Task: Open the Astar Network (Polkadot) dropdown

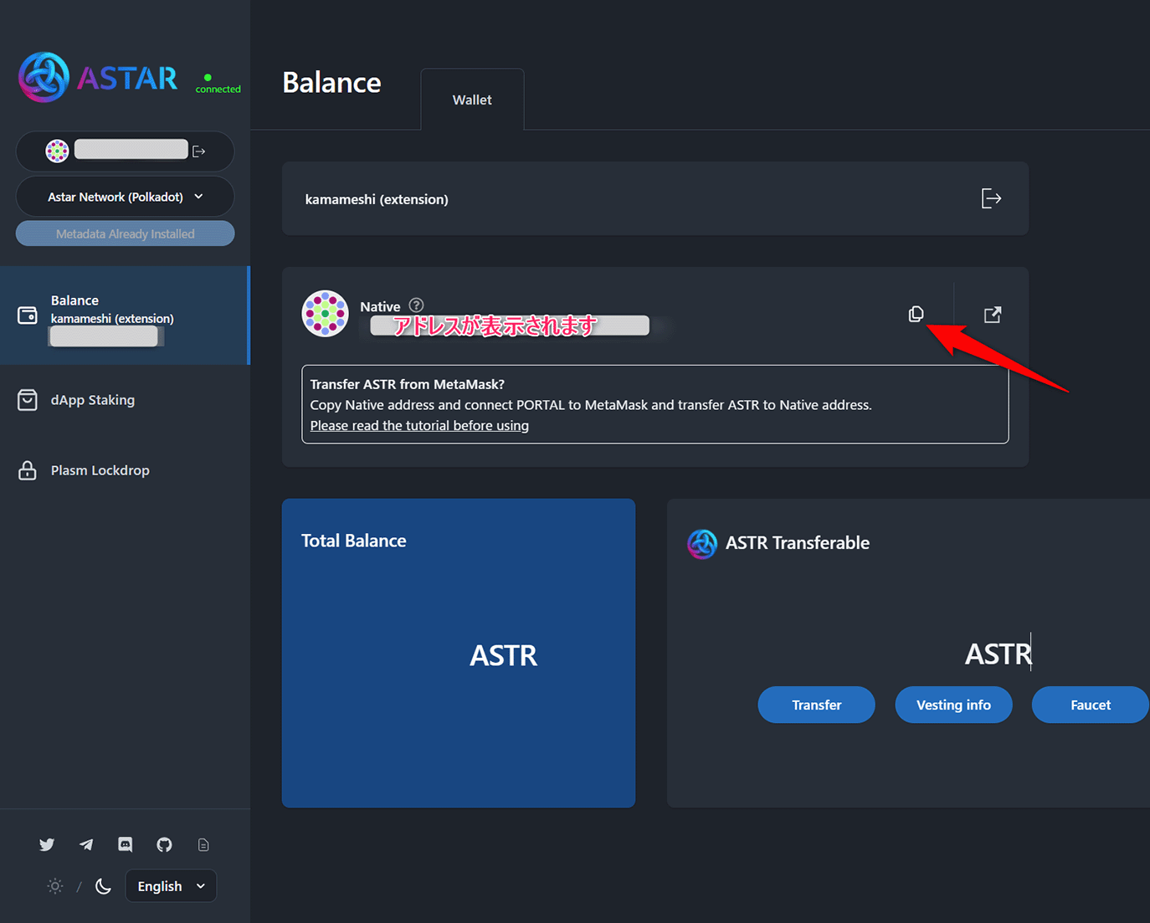Action: 125,197
